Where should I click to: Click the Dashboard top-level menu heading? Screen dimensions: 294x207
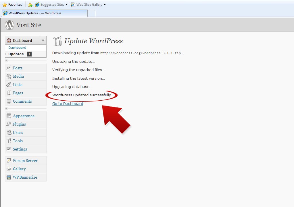pos(22,40)
